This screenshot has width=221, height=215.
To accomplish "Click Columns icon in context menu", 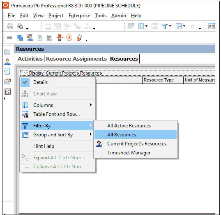I will [25, 105].
